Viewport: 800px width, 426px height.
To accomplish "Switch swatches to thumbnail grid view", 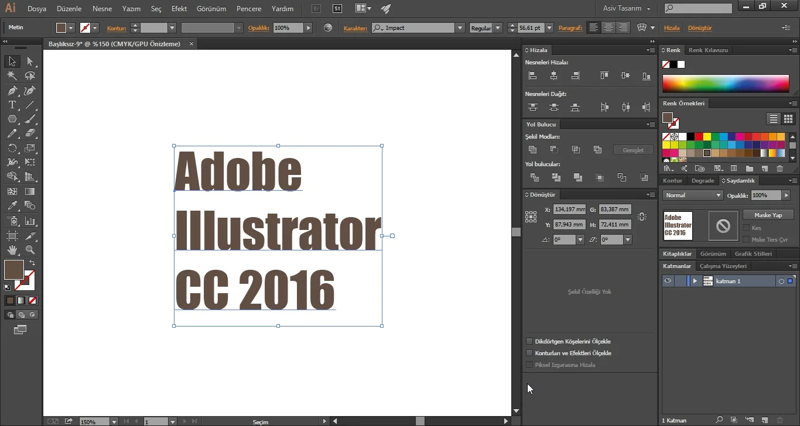I will pyautogui.click(x=788, y=119).
